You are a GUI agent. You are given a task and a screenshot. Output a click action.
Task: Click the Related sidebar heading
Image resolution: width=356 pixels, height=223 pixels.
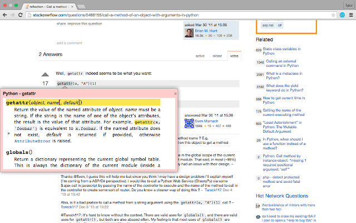click(264, 40)
